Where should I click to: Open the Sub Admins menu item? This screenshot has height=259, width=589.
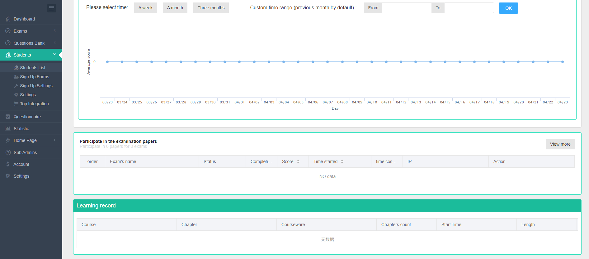coord(31,152)
